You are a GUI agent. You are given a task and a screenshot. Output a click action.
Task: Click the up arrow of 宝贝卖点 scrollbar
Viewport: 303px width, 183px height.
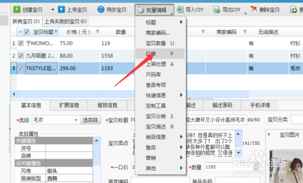pyautogui.click(x=238, y=134)
